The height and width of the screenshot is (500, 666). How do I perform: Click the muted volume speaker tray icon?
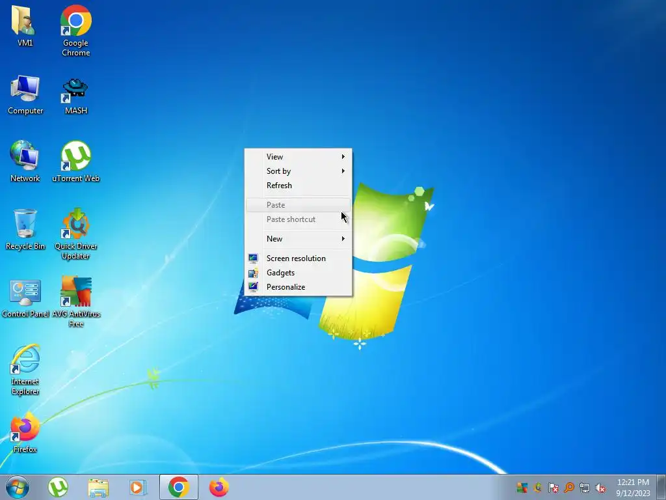[600, 488]
